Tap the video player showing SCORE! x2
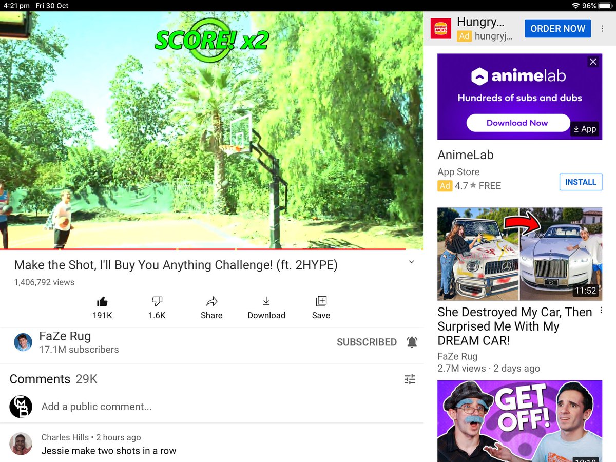616x462 pixels. pos(211,129)
